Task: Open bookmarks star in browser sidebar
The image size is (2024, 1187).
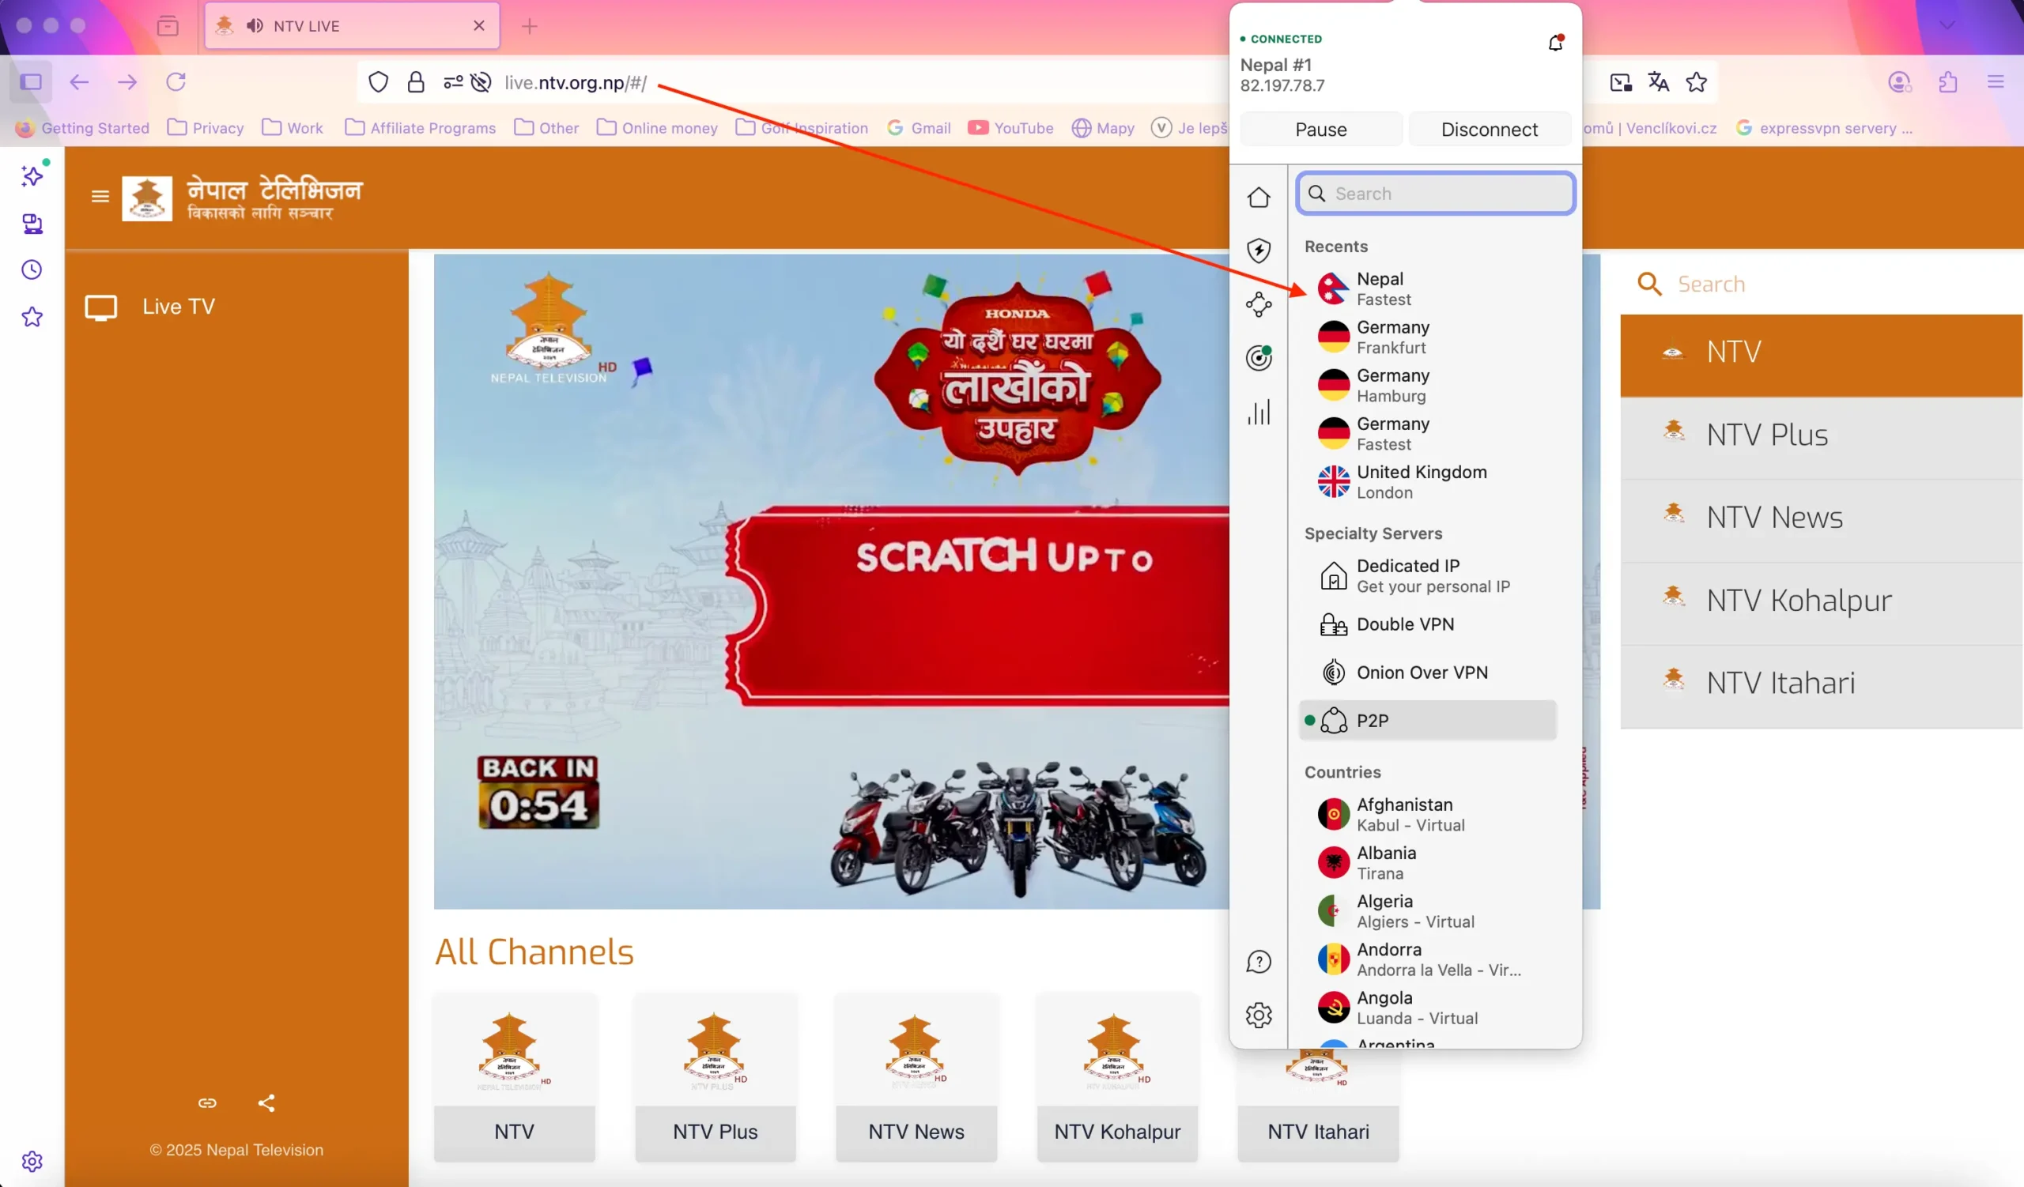Action: click(x=32, y=317)
